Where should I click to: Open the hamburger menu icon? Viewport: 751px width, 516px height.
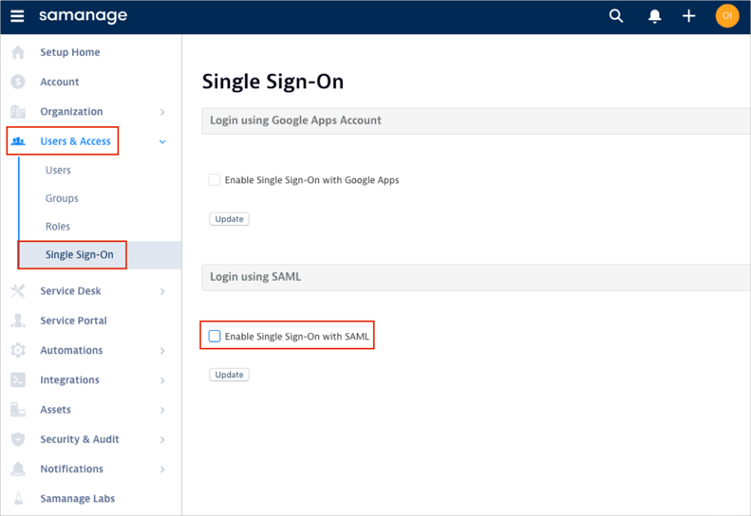(x=17, y=16)
